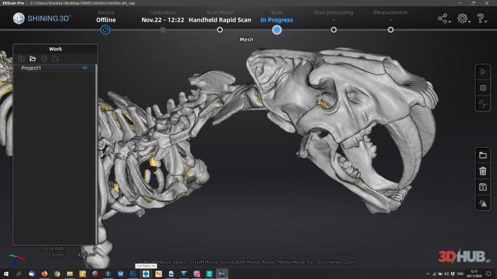Open Firefox from the Windows taskbar
Screen dimensions: 497x279
pos(44,273)
